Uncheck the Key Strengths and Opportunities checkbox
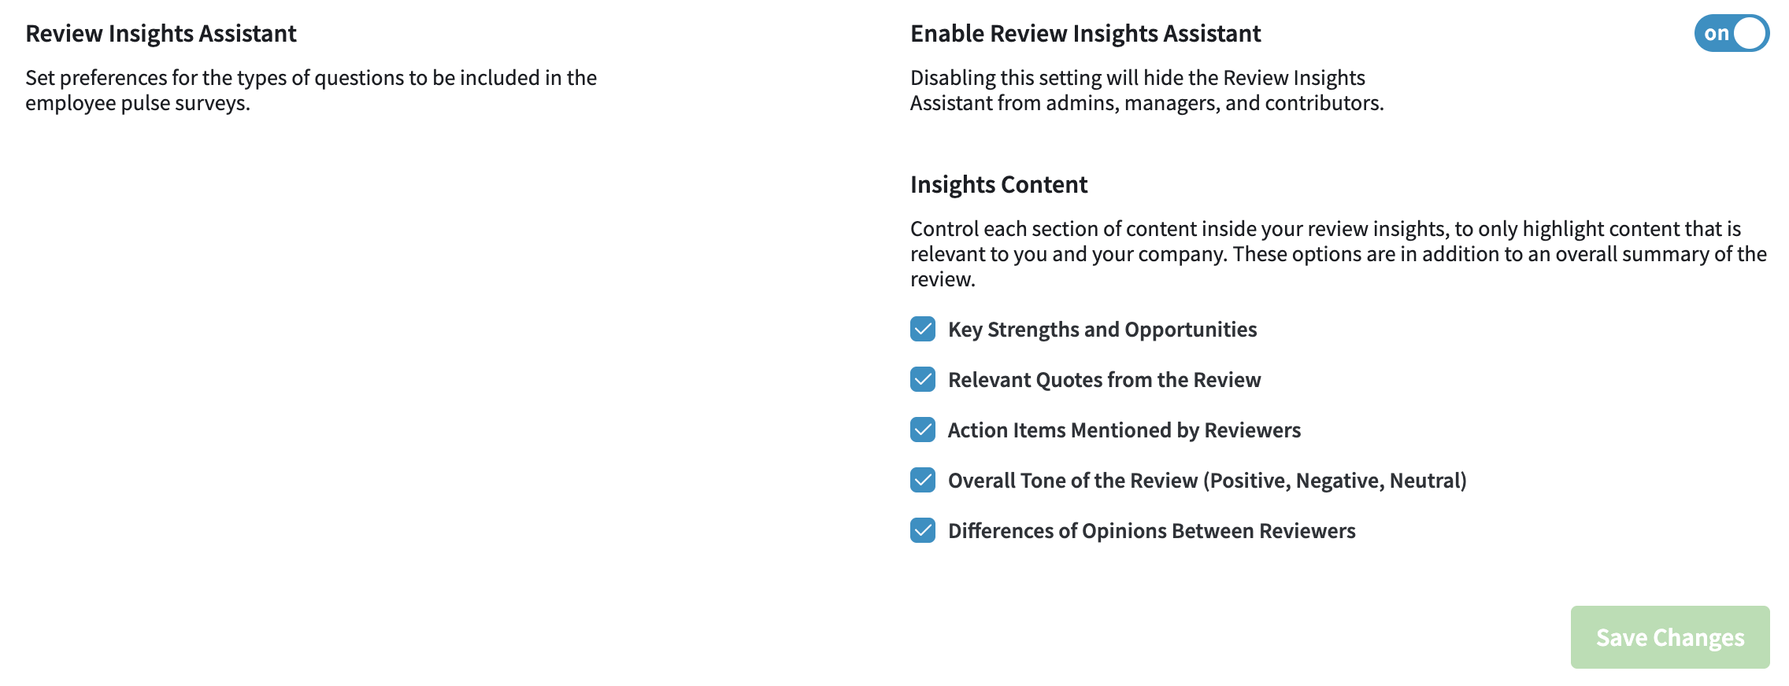Image resolution: width=1789 pixels, height=686 pixels. point(923,329)
